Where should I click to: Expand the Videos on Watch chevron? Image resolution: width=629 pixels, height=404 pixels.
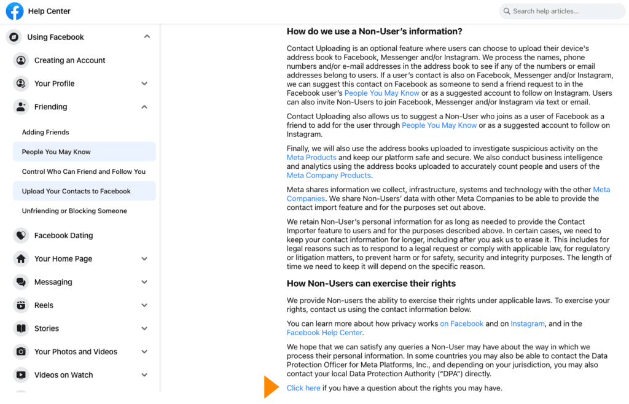tap(144, 375)
